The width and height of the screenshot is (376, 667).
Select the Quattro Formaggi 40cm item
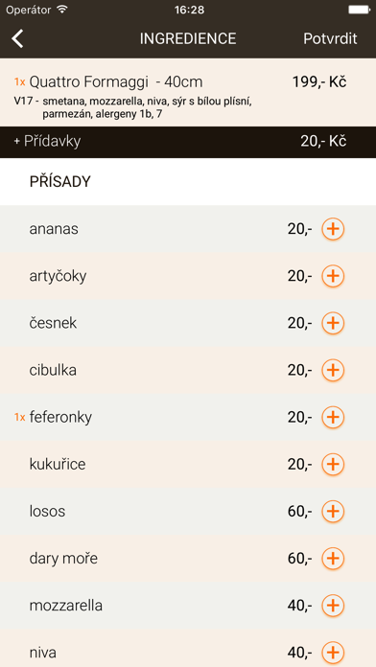point(188,92)
